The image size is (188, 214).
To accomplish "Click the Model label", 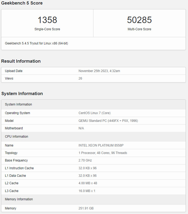I will coord(9,121).
